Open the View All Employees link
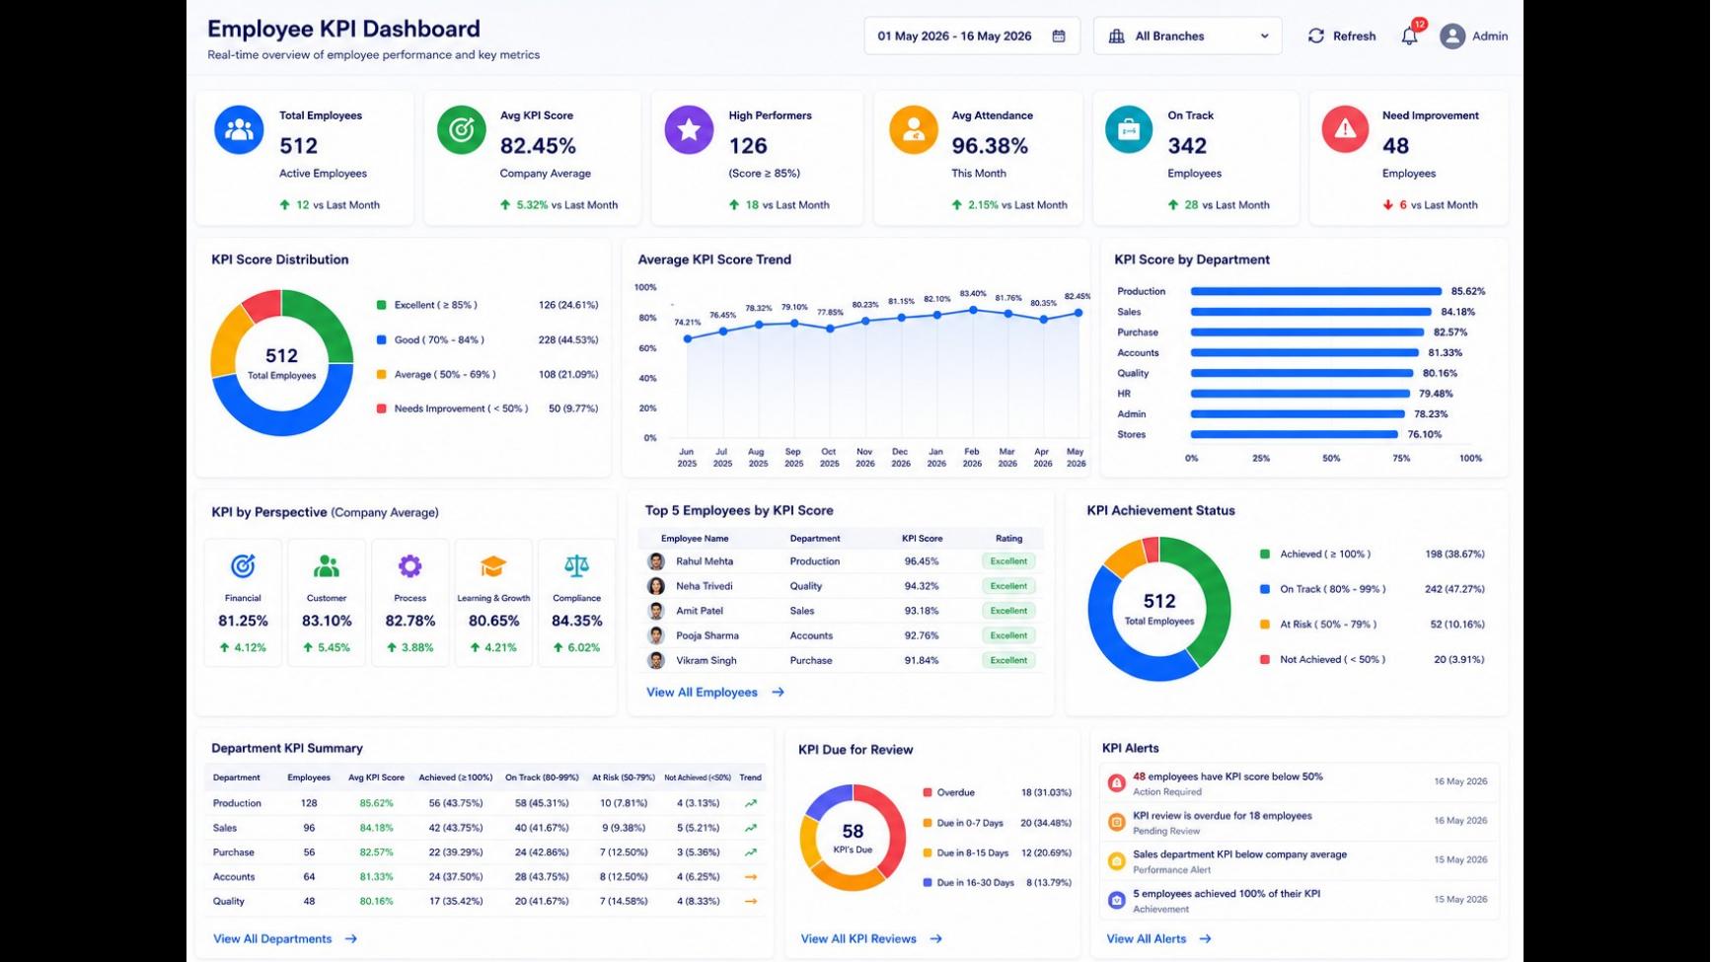 (715, 693)
